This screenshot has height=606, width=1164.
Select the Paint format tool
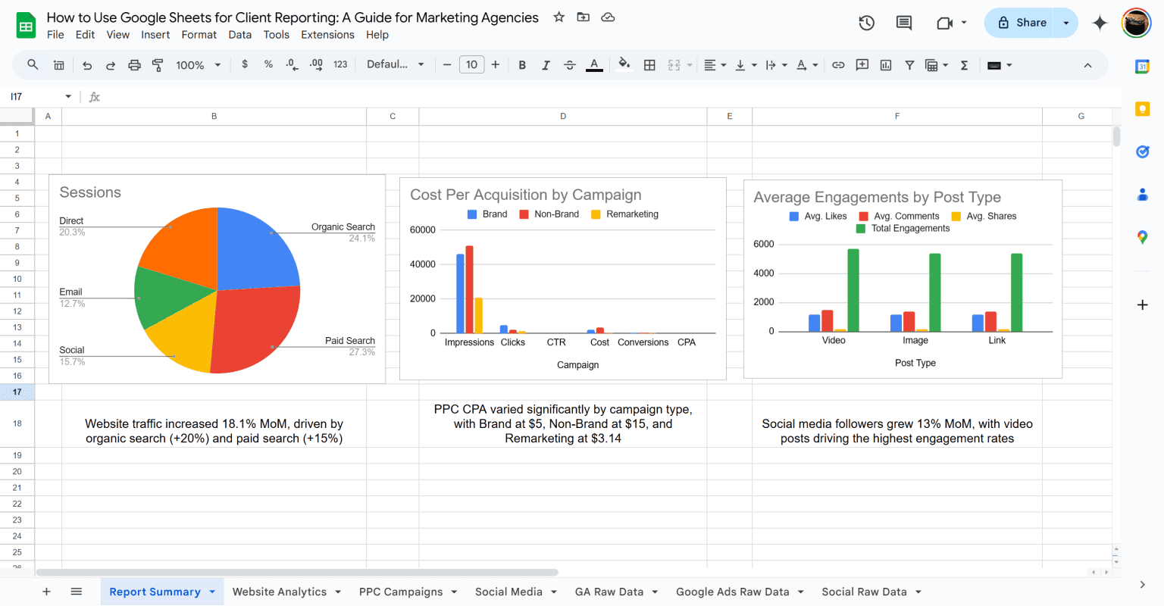click(158, 64)
